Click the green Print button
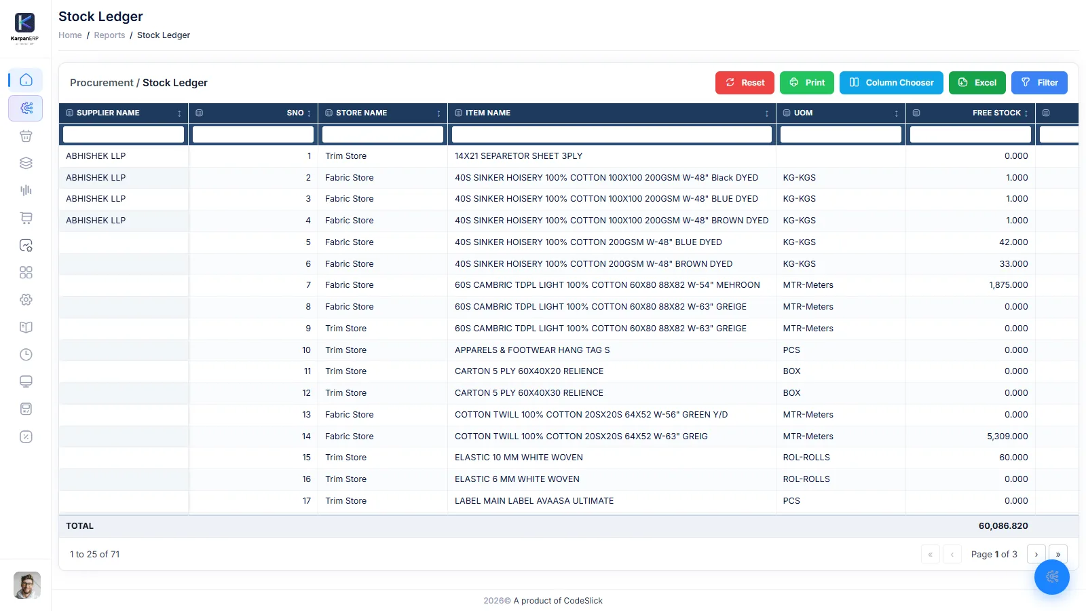 pos(807,83)
